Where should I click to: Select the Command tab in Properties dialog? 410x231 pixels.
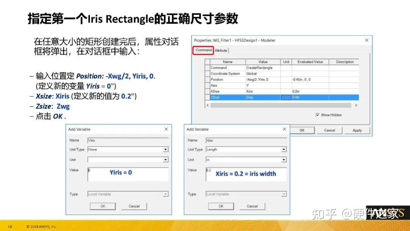coord(203,50)
